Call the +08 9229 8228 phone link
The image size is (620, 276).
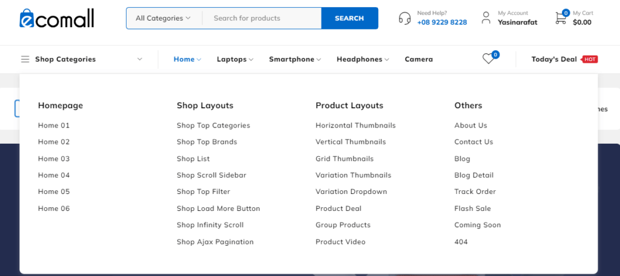click(x=442, y=22)
